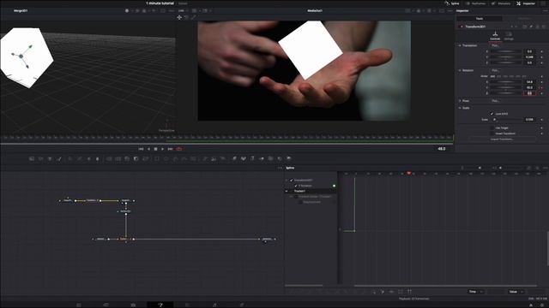The height and width of the screenshot is (308, 549).
Task: Click the Inspector panel options dots
Action: [x=545, y=11]
